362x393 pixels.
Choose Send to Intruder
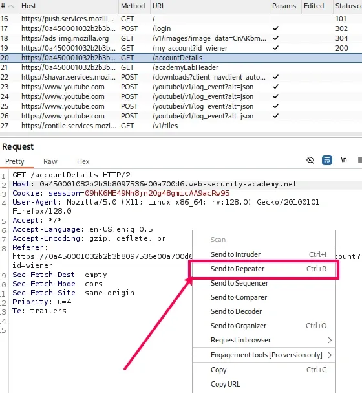(264, 254)
